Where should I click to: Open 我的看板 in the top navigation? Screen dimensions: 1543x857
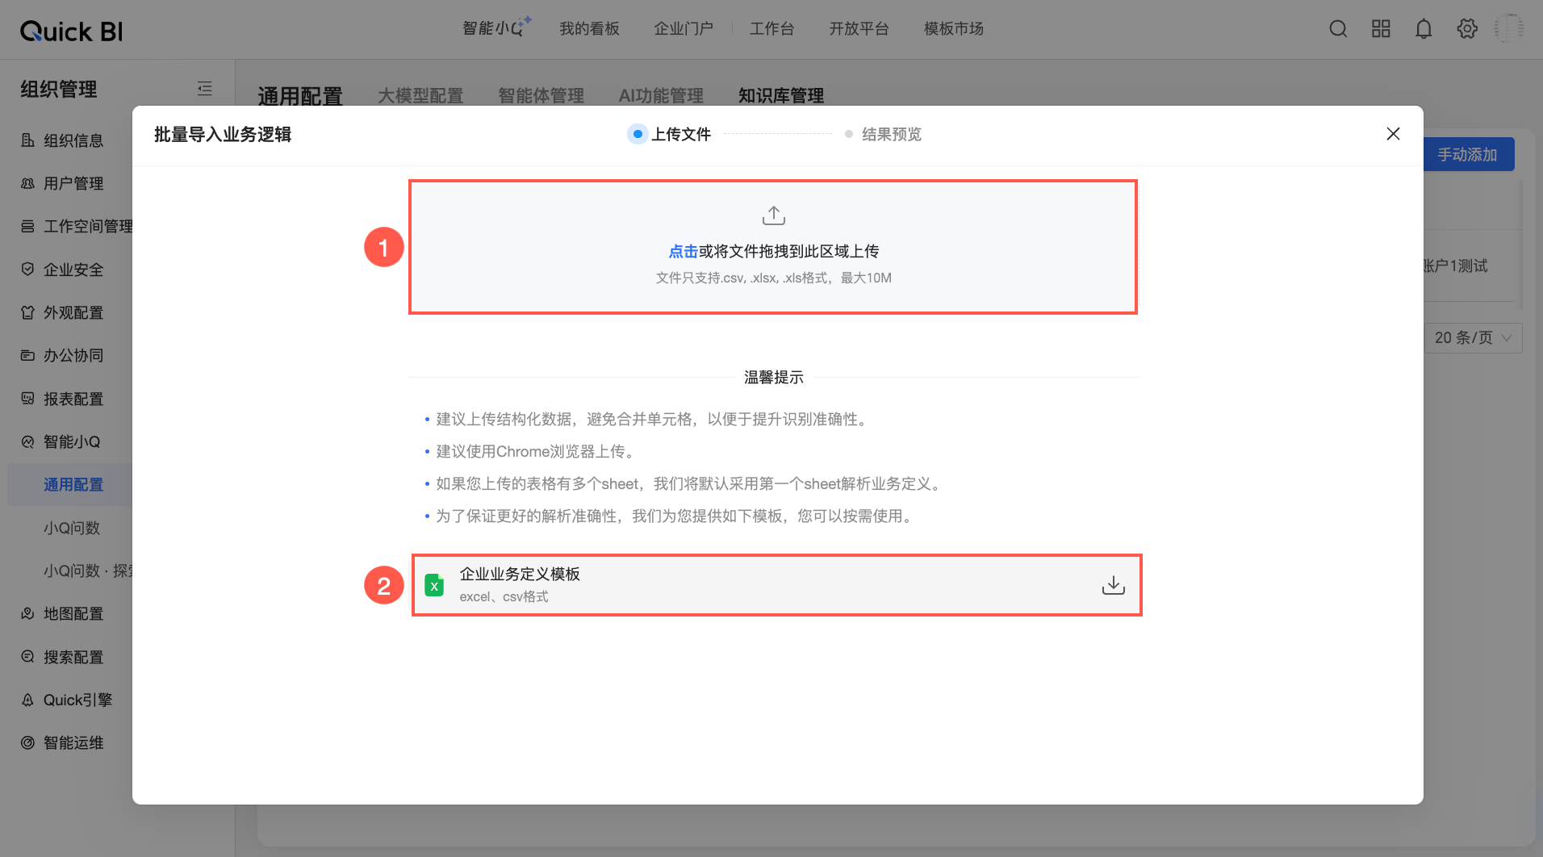[589, 29]
